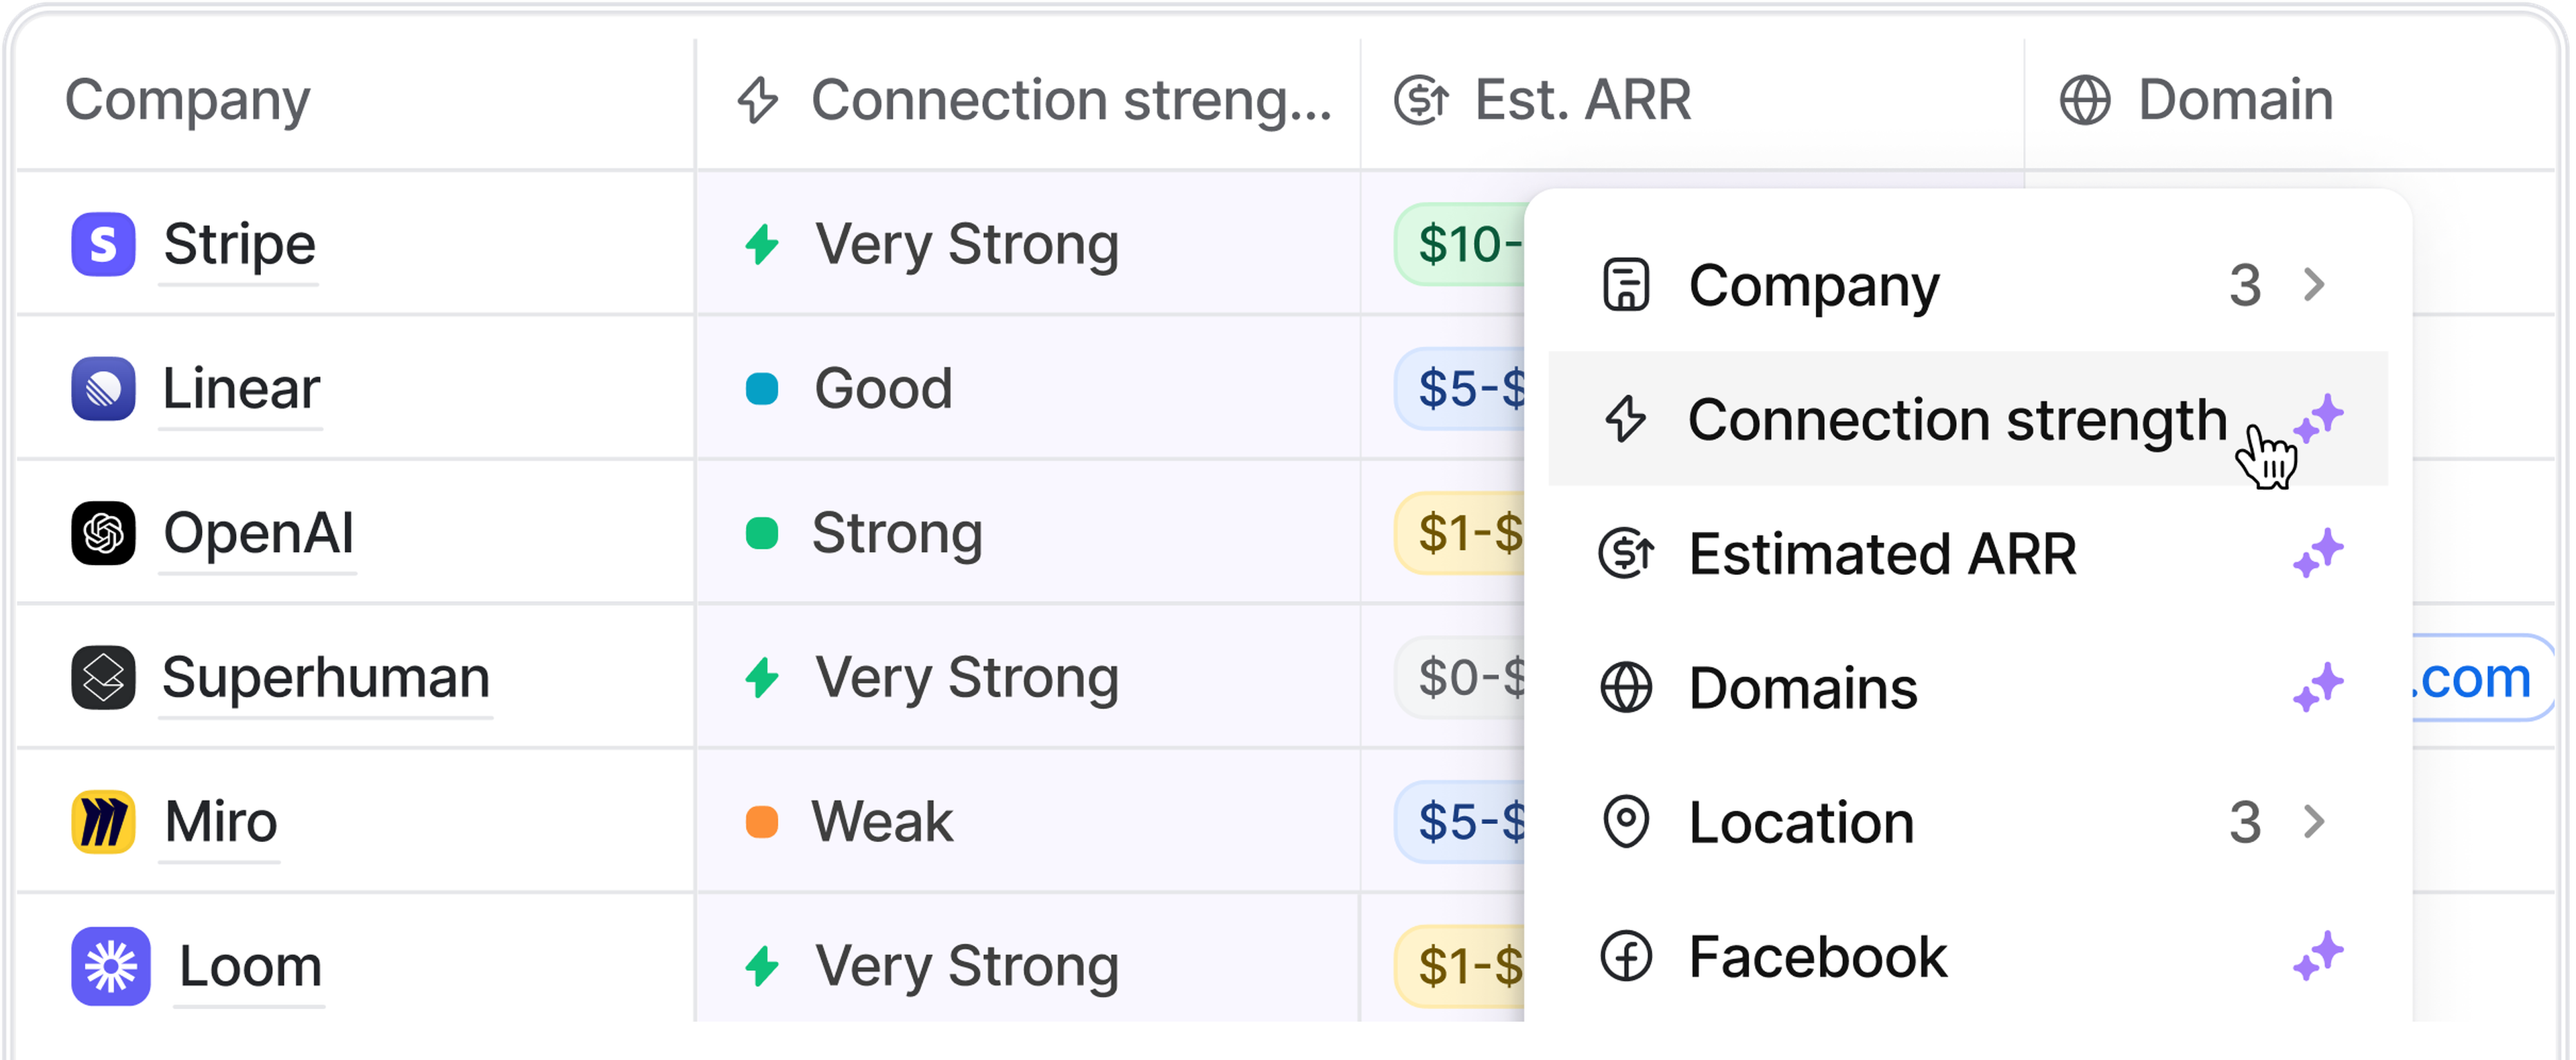This screenshot has width=2576, height=1060.
Task: Expand the Company submenu chevron
Action: coord(2314,285)
